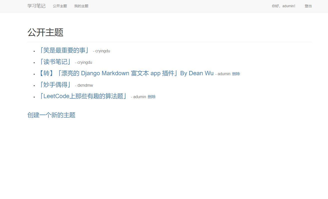This screenshot has height=199, width=328.
Task: Click 删除 next to the Django Markdown topic
Action: click(236, 74)
